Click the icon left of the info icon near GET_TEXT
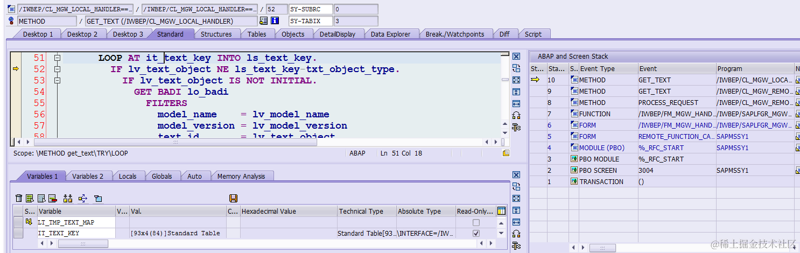This screenshot has width=800, height=253. point(264,21)
